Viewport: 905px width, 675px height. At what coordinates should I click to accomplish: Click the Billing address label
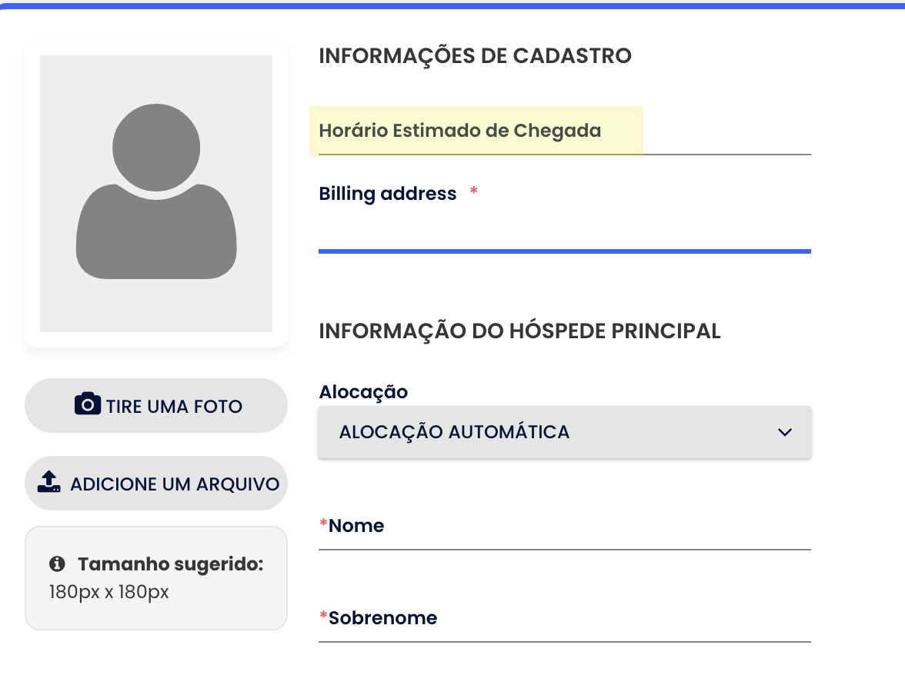(x=387, y=194)
